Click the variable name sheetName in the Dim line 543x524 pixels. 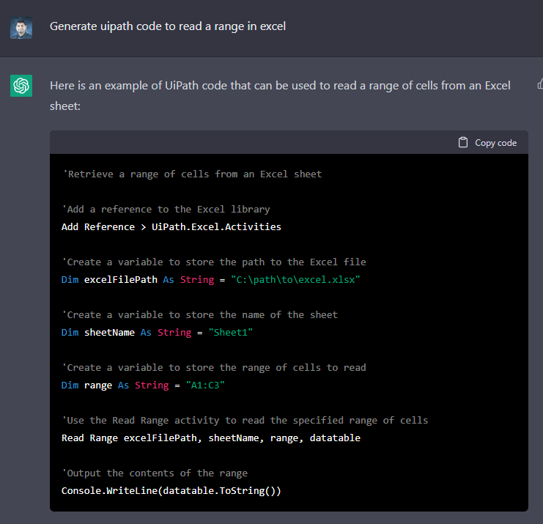(109, 333)
